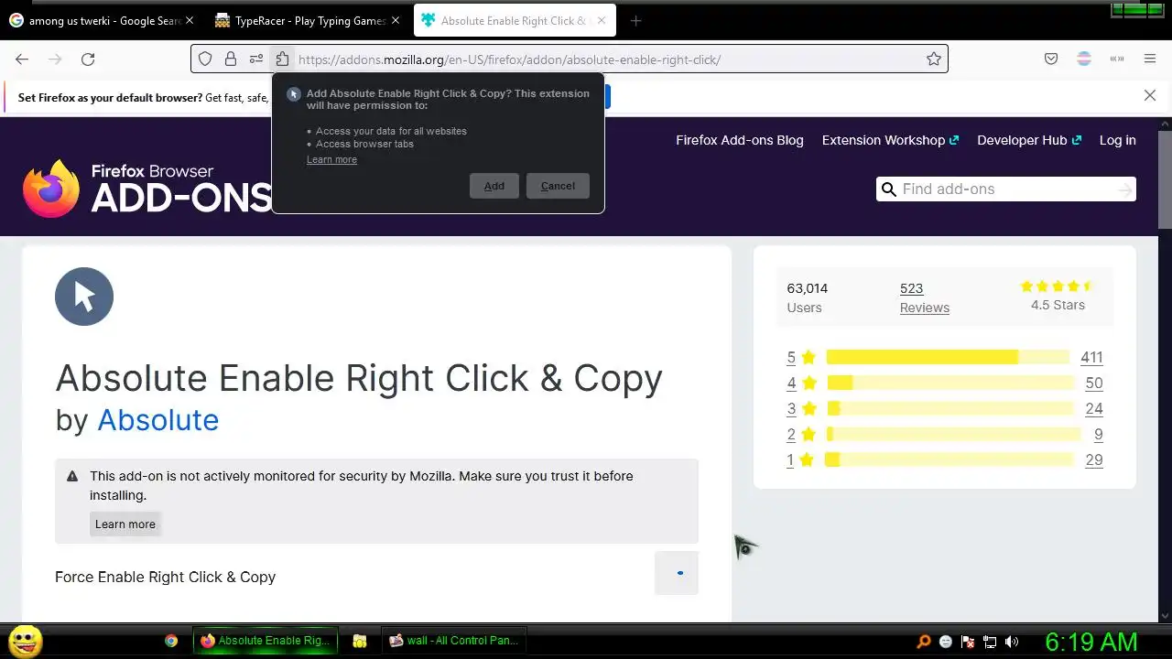Open the tracking protection shield icon
Viewport: 1172px width, 659px height.
205,59
